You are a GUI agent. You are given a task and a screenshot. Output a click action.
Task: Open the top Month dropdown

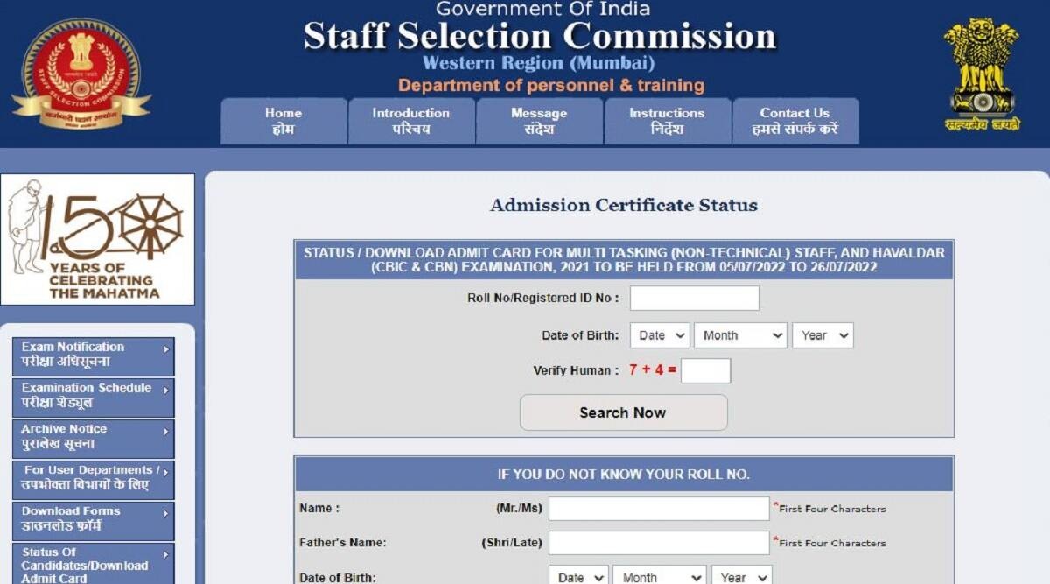(x=741, y=335)
